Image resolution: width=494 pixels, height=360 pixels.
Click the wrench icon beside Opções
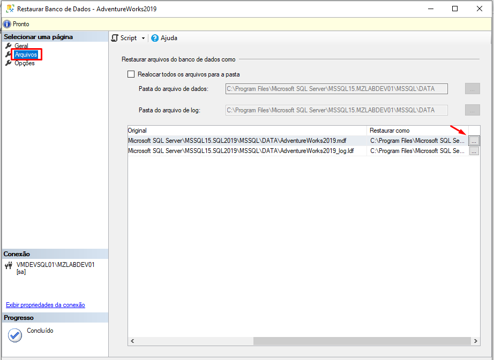coord(9,63)
